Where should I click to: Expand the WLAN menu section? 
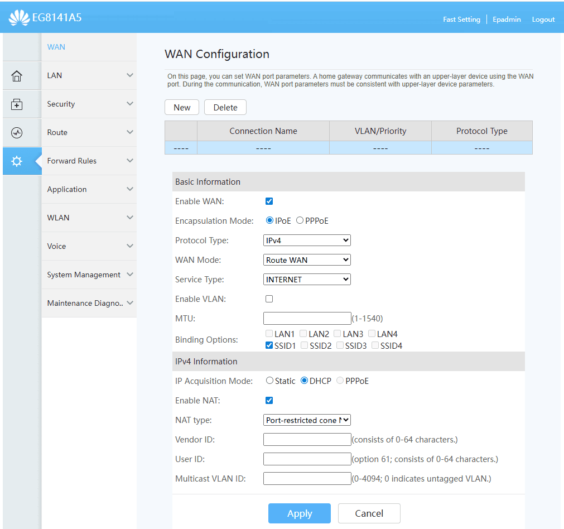point(89,218)
